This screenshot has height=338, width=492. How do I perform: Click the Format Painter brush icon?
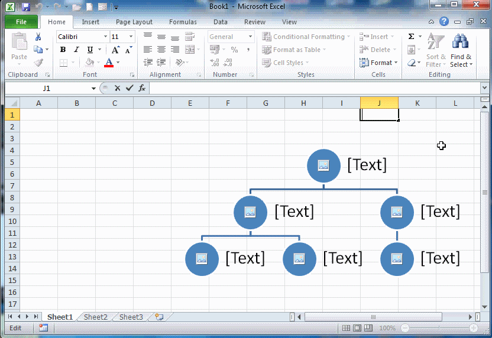pyautogui.click(x=38, y=63)
